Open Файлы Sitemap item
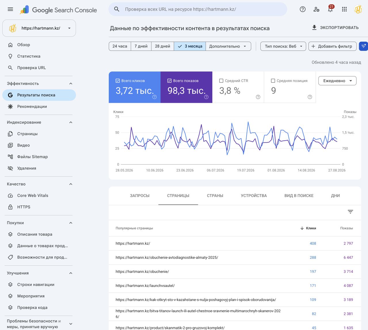368x330 pixels. click(39, 157)
